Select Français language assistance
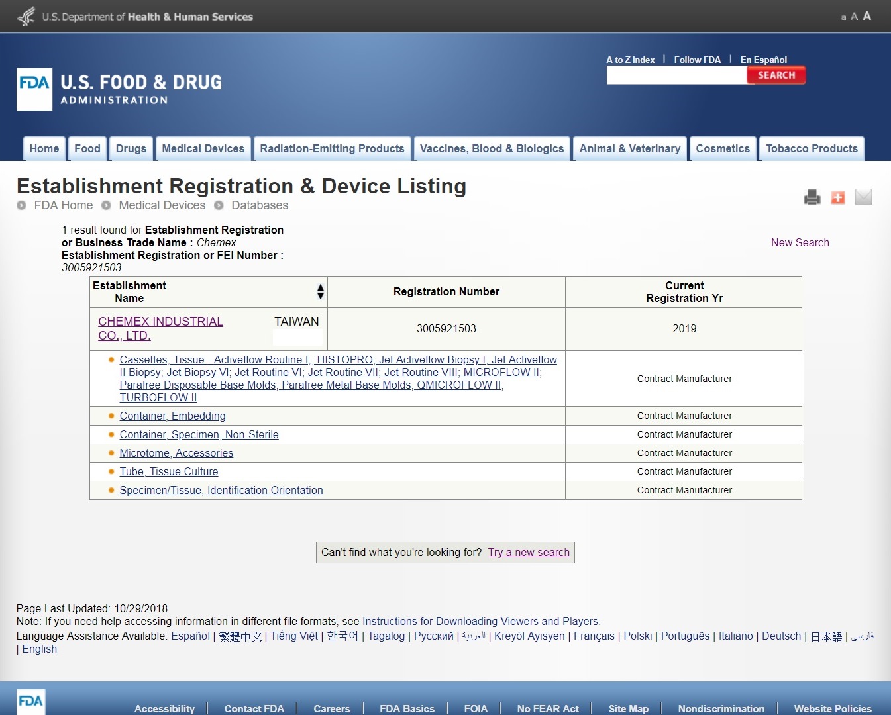Image resolution: width=891 pixels, height=715 pixels. 594,636
